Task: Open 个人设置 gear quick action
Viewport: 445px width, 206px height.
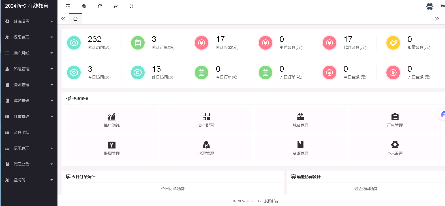Action: pos(395,148)
